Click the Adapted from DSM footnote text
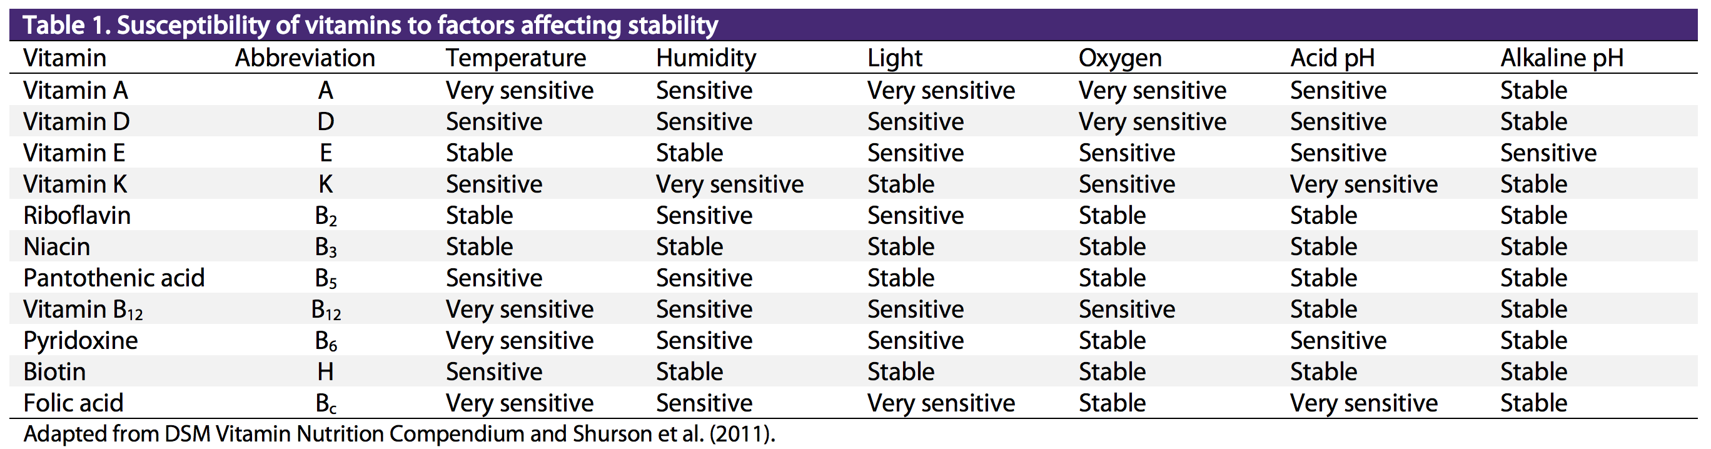Image resolution: width=1711 pixels, height=449 pixels. 398,434
